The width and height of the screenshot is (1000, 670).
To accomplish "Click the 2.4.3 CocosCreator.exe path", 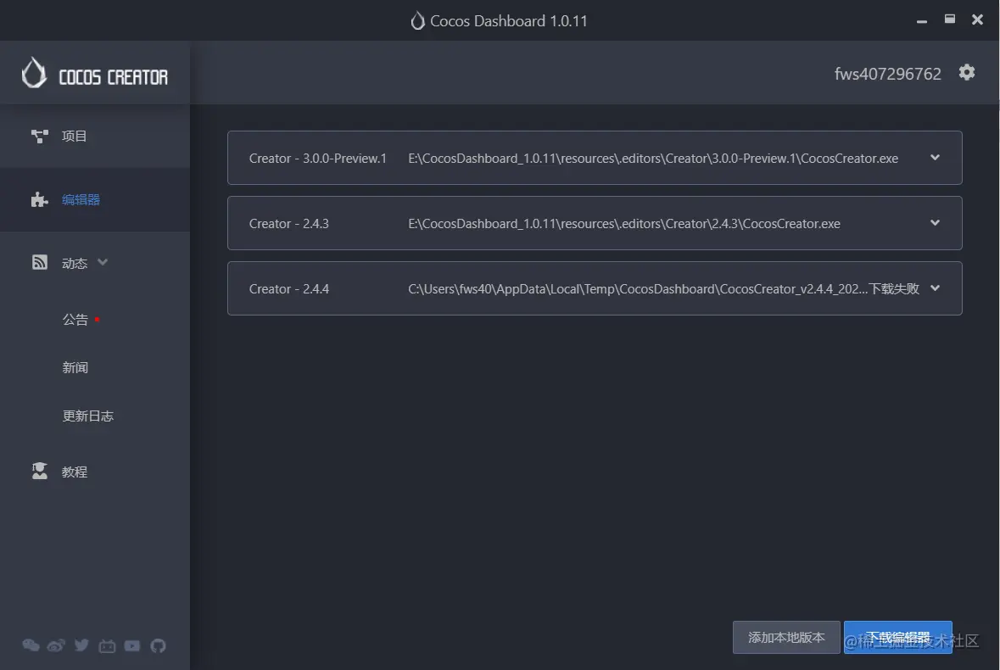I will (x=624, y=224).
